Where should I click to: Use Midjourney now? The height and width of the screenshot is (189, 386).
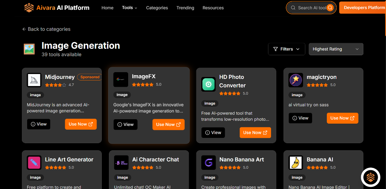pyautogui.click(x=81, y=124)
